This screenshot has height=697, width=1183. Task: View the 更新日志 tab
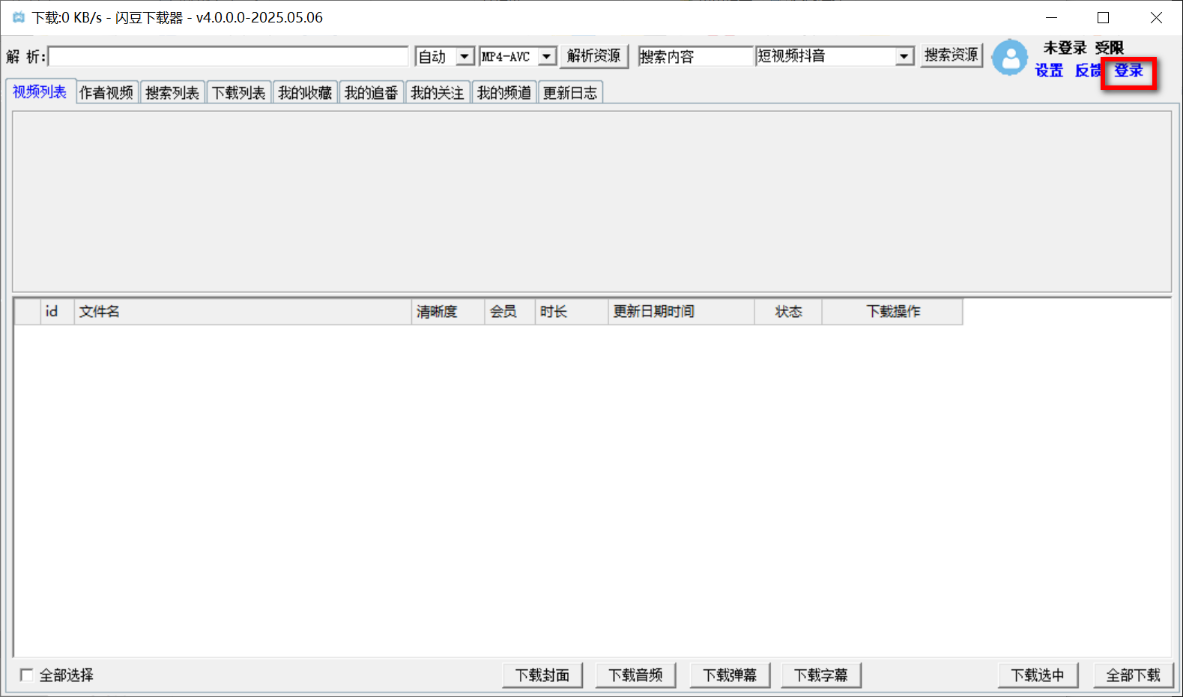570,93
